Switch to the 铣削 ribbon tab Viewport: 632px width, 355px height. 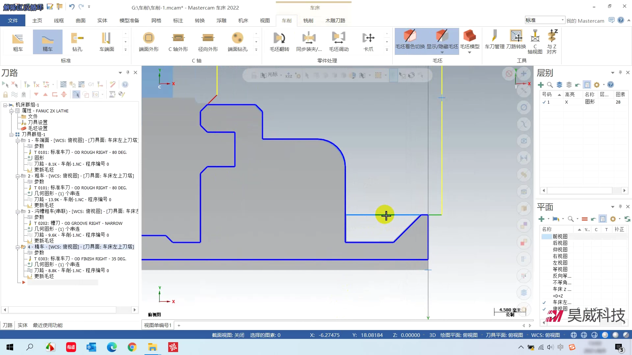pos(308,20)
